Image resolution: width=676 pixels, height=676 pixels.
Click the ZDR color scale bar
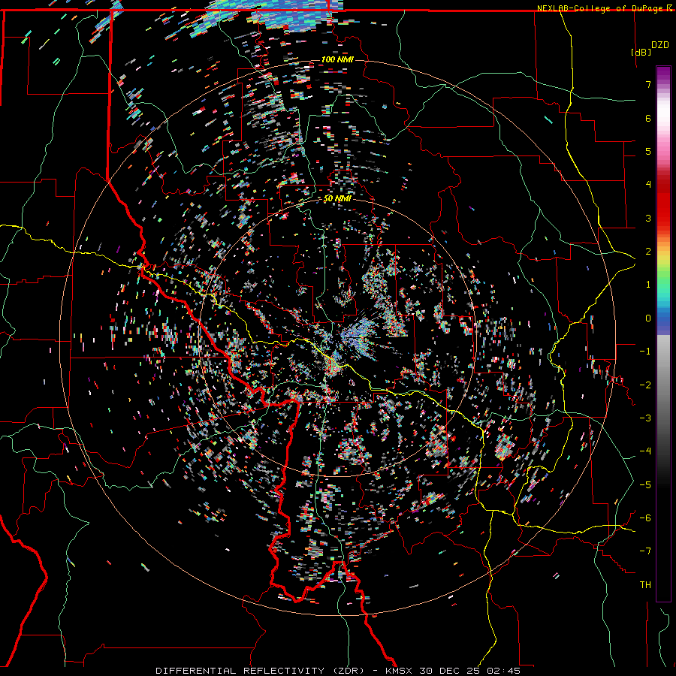coord(663,333)
